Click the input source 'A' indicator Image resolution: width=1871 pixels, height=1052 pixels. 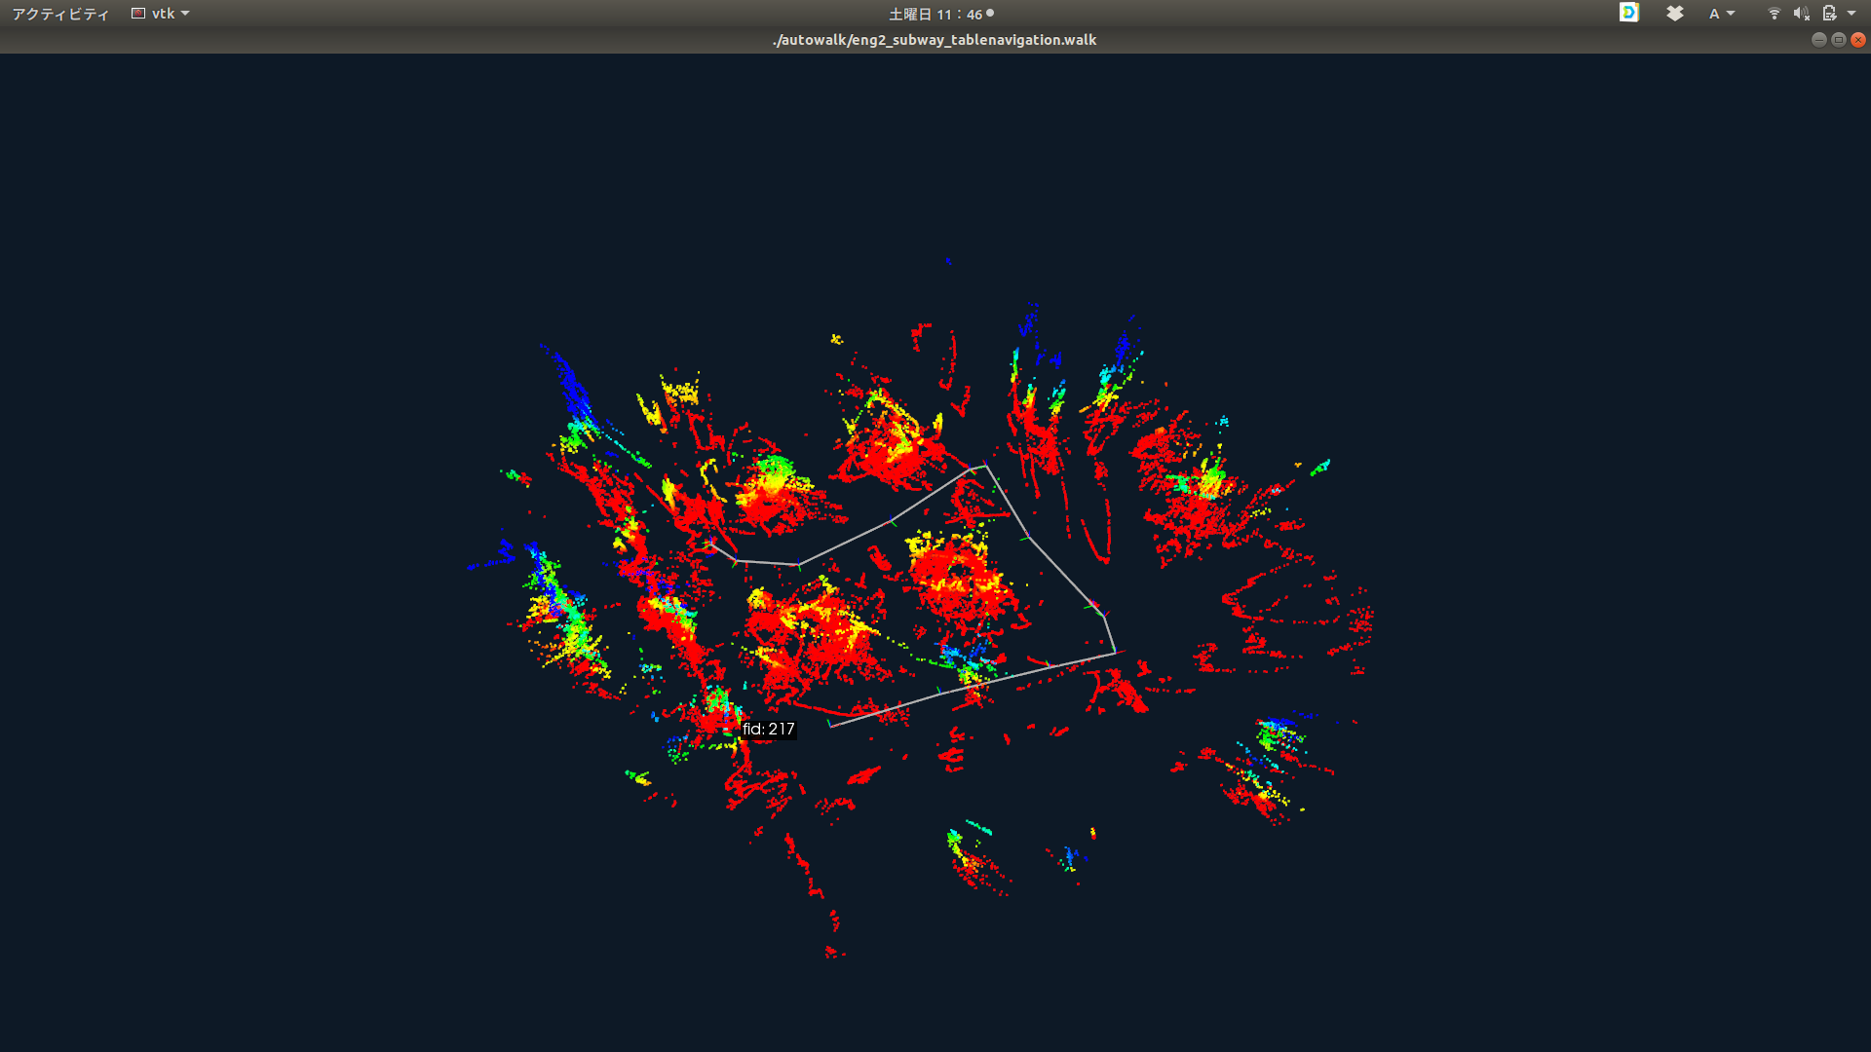1714,14
